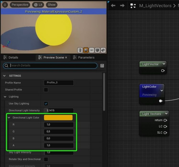The height and width of the screenshot is (167, 179).
Task: Disable the Use Sky Lighting checkbox
Action: (x=46, y=104)
